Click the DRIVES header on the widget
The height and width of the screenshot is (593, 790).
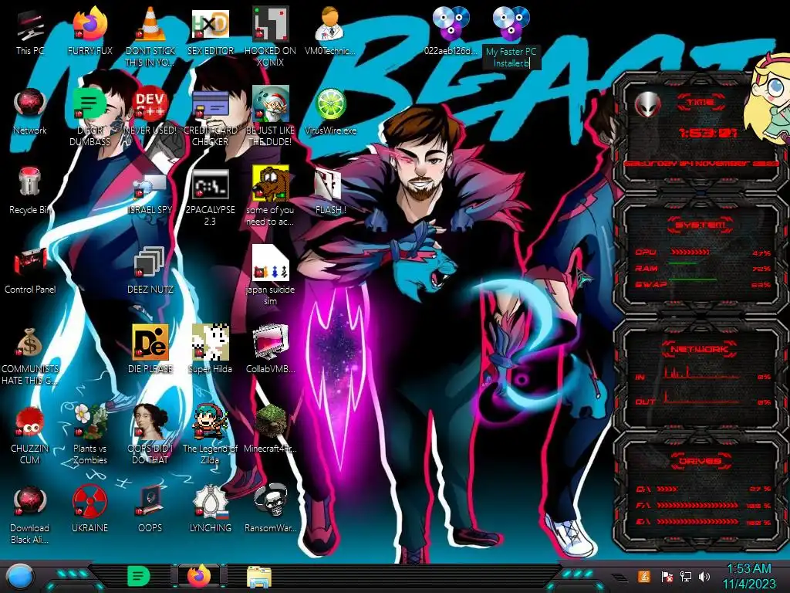pos(701,460)
